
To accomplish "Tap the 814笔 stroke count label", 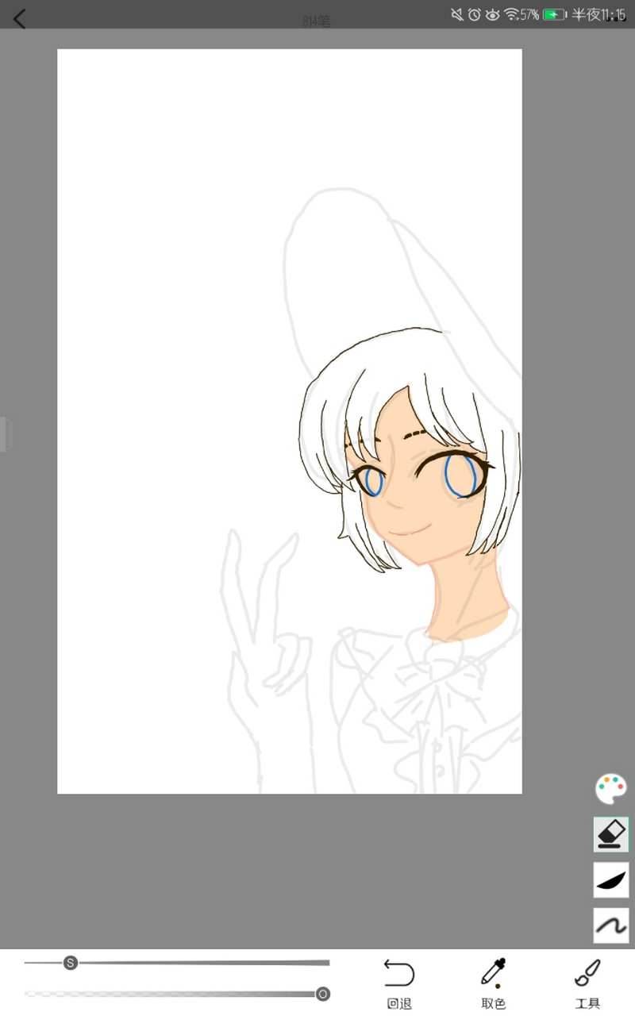I will (x=316, y=22).
